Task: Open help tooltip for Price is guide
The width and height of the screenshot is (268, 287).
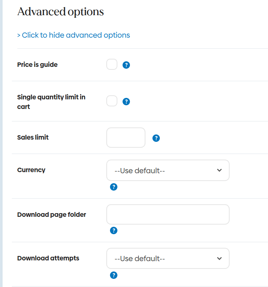Action: tap(126, 65)
